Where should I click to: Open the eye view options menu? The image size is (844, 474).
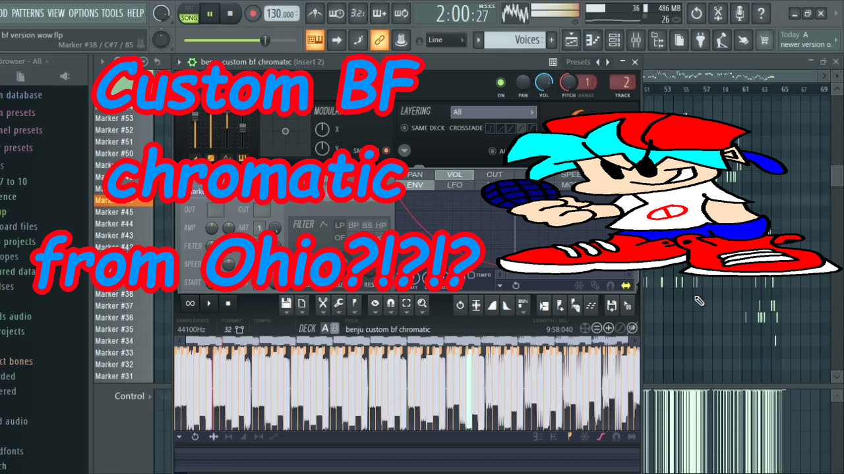[375, 303]
